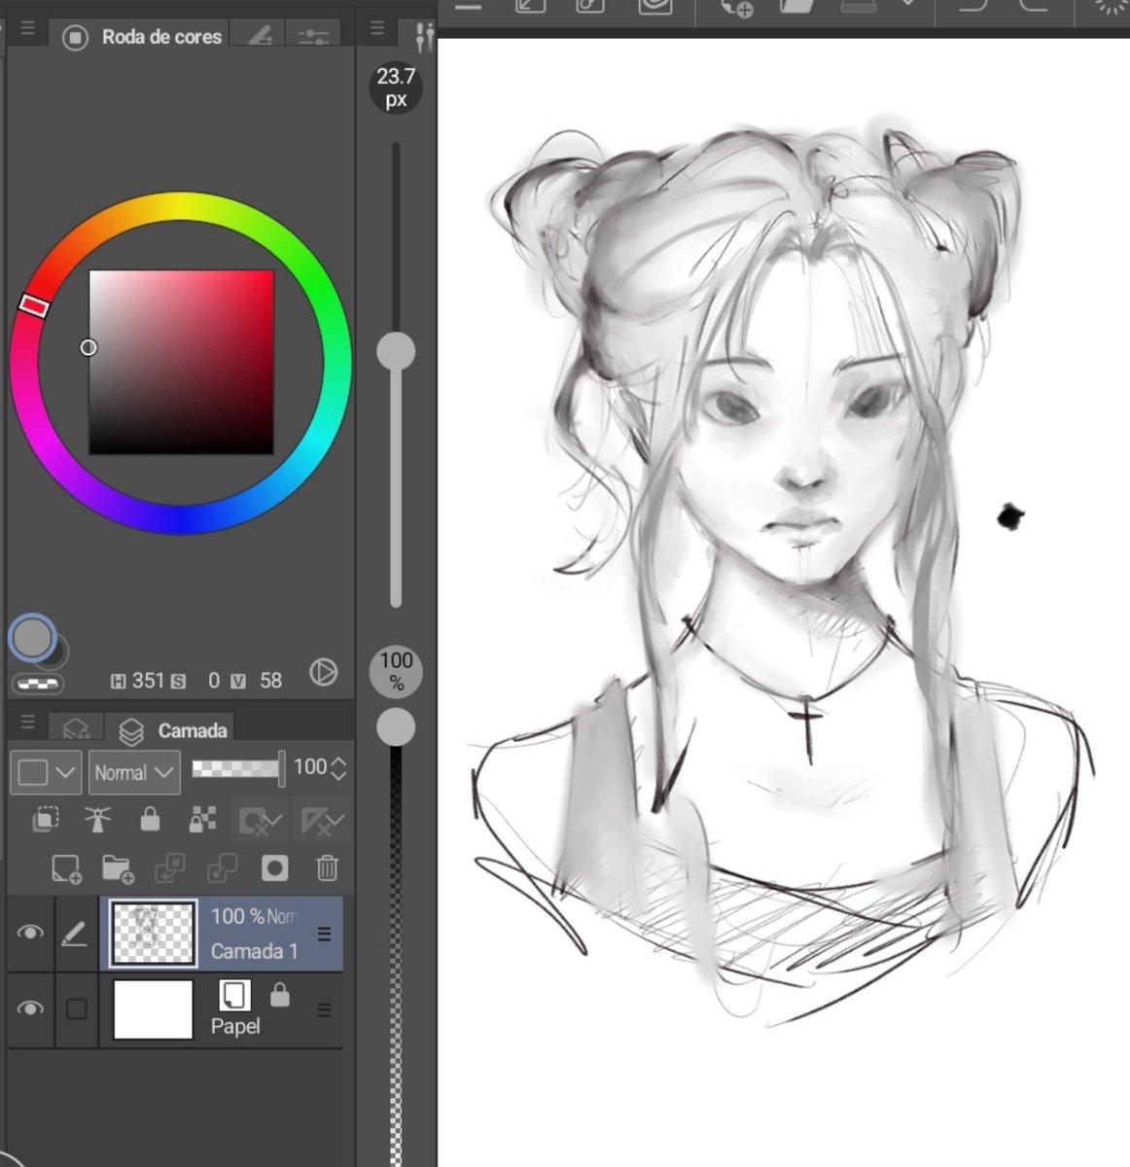Click transfer to lower layer icon
Image resolution: width=1130 pixels, height=1167 pixels.
point(169,868)
